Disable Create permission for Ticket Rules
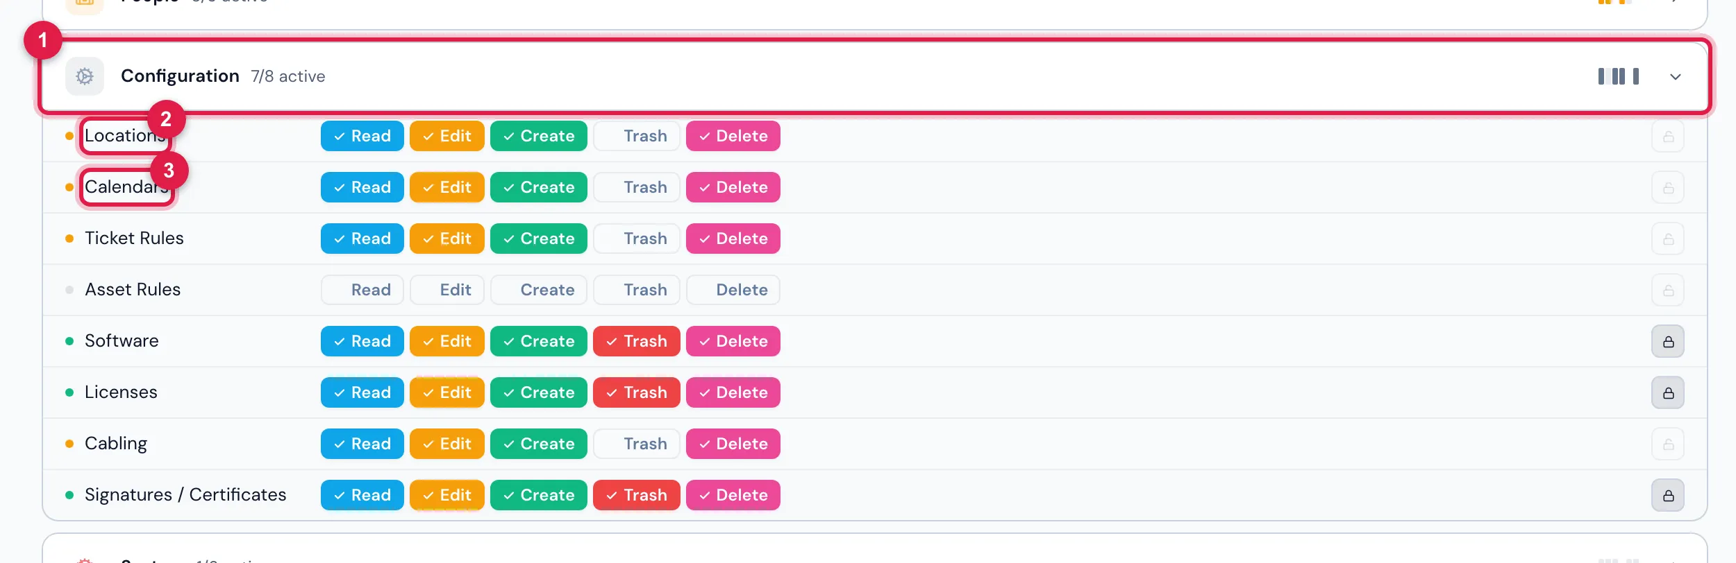 539,239
